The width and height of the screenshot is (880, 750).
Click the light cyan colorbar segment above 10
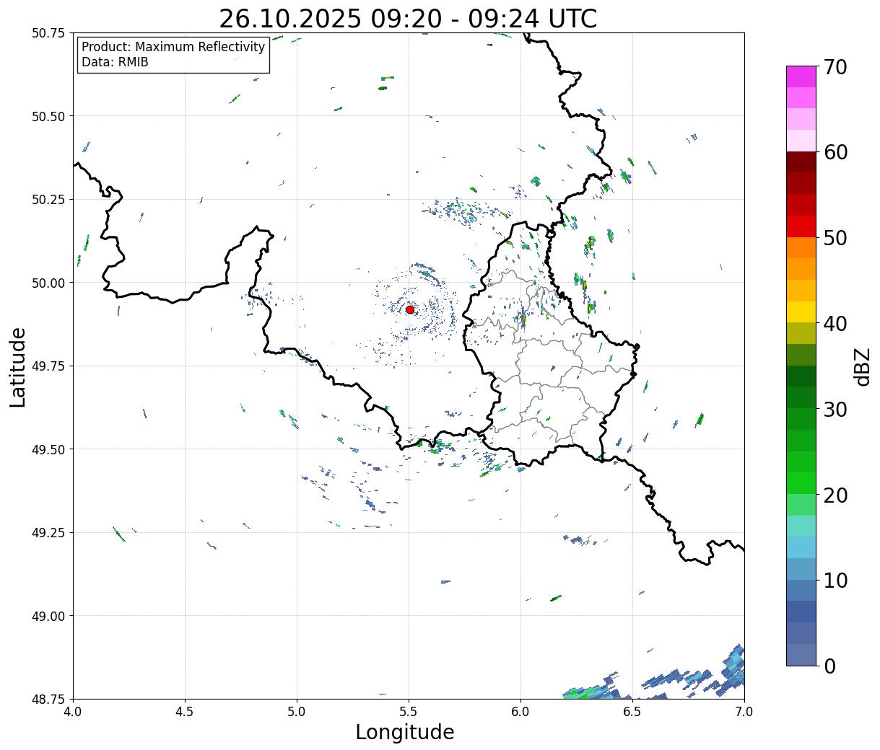801,547
